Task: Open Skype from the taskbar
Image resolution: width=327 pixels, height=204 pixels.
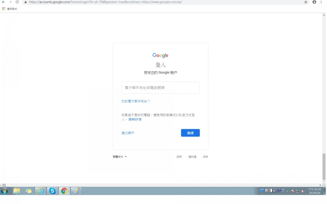Action: tap(52, 191)
